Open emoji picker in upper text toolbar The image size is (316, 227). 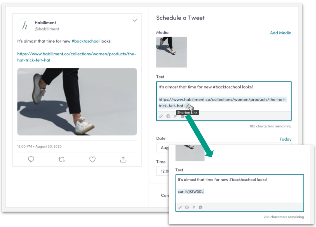coord(168,116)
